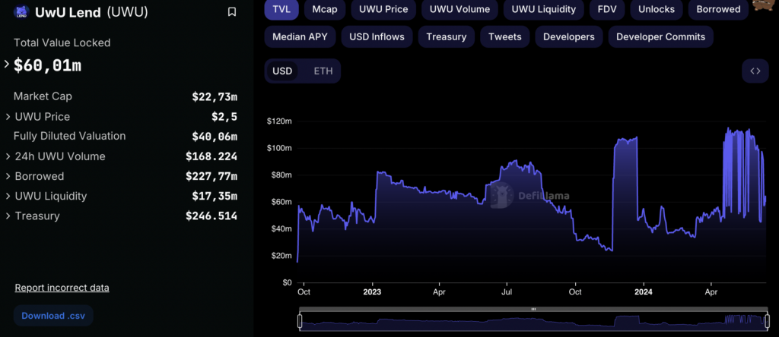779x337 pixels.
Task: Click left handle of range slider
Action: coord(300,321)
